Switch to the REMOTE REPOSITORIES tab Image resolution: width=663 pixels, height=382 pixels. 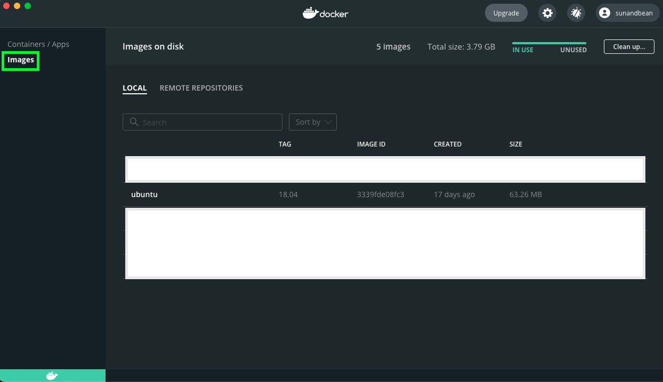point(201,88)
